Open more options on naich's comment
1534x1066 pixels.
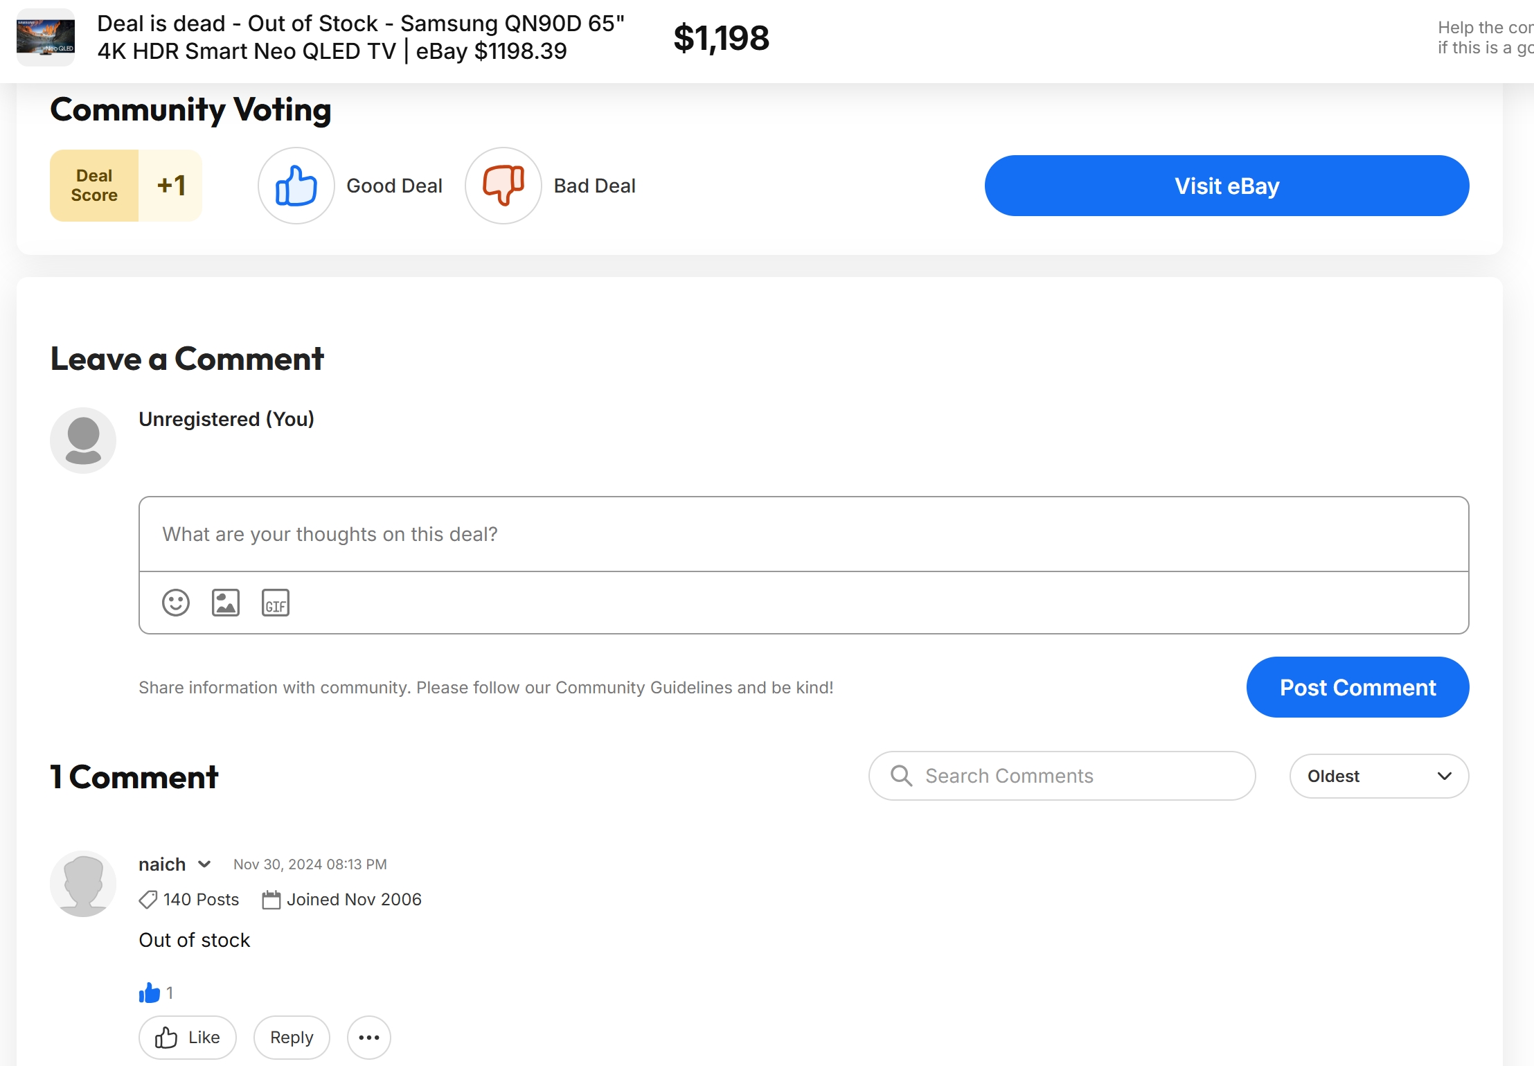(369, 1038)
